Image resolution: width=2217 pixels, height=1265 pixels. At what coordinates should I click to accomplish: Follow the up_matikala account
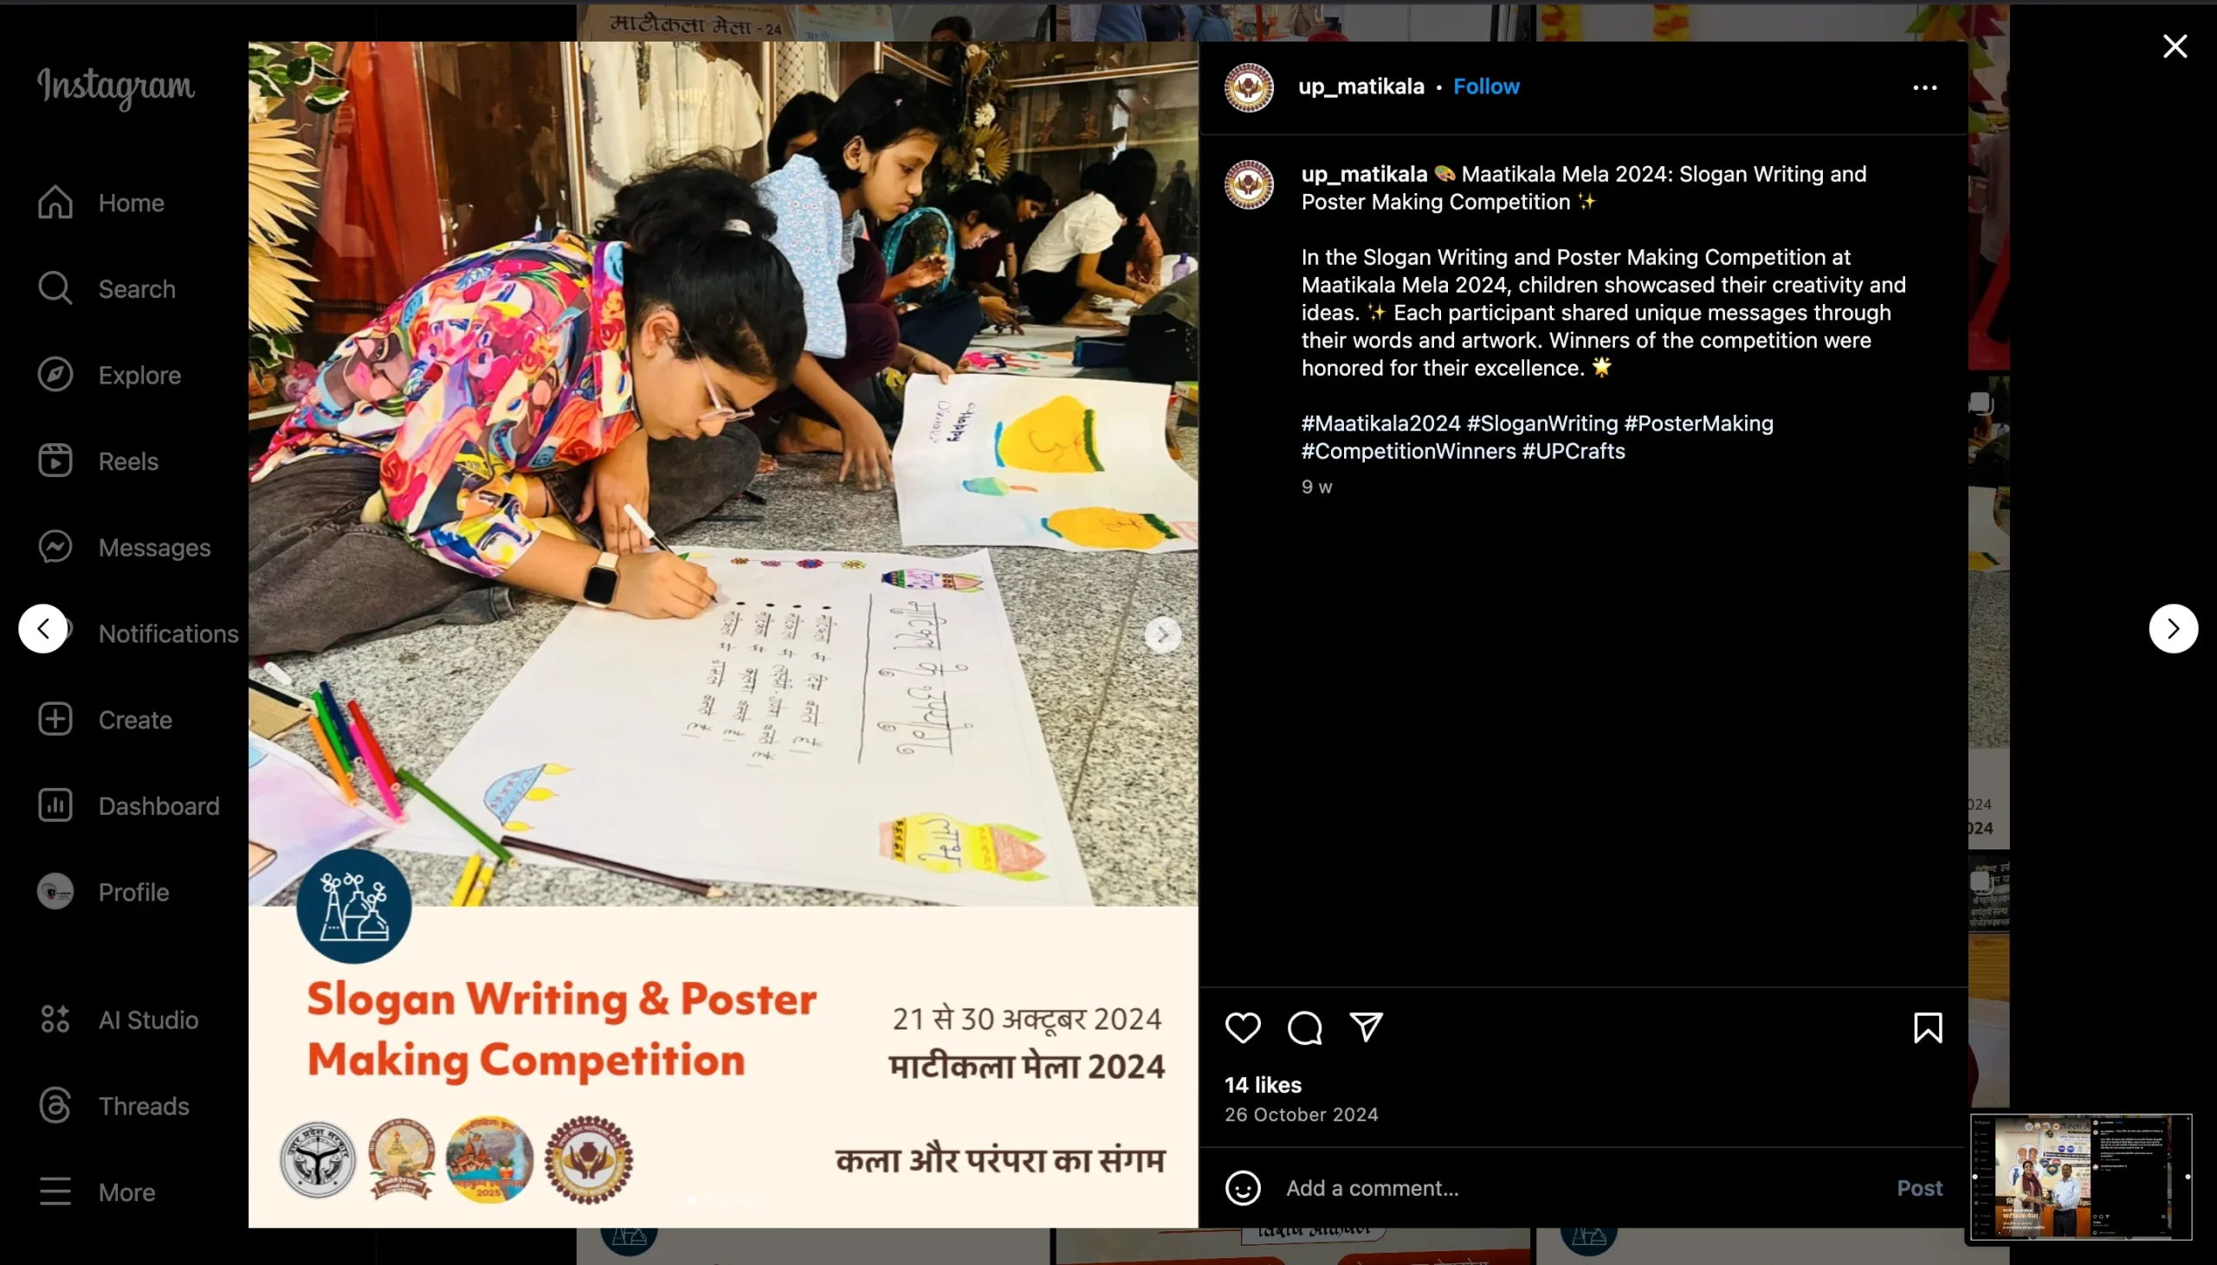point(1486,87)
